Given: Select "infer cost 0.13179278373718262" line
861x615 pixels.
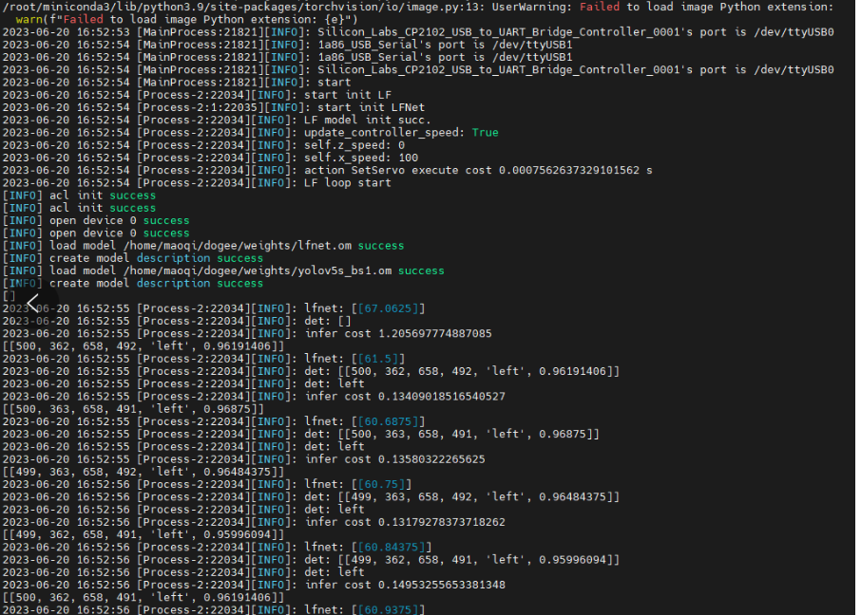Looking at the screenshot, I should (x=254, y=523).
